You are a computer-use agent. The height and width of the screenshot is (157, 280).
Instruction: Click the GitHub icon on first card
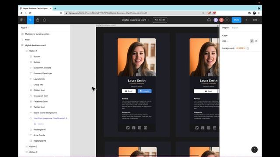tap(146, 128)
